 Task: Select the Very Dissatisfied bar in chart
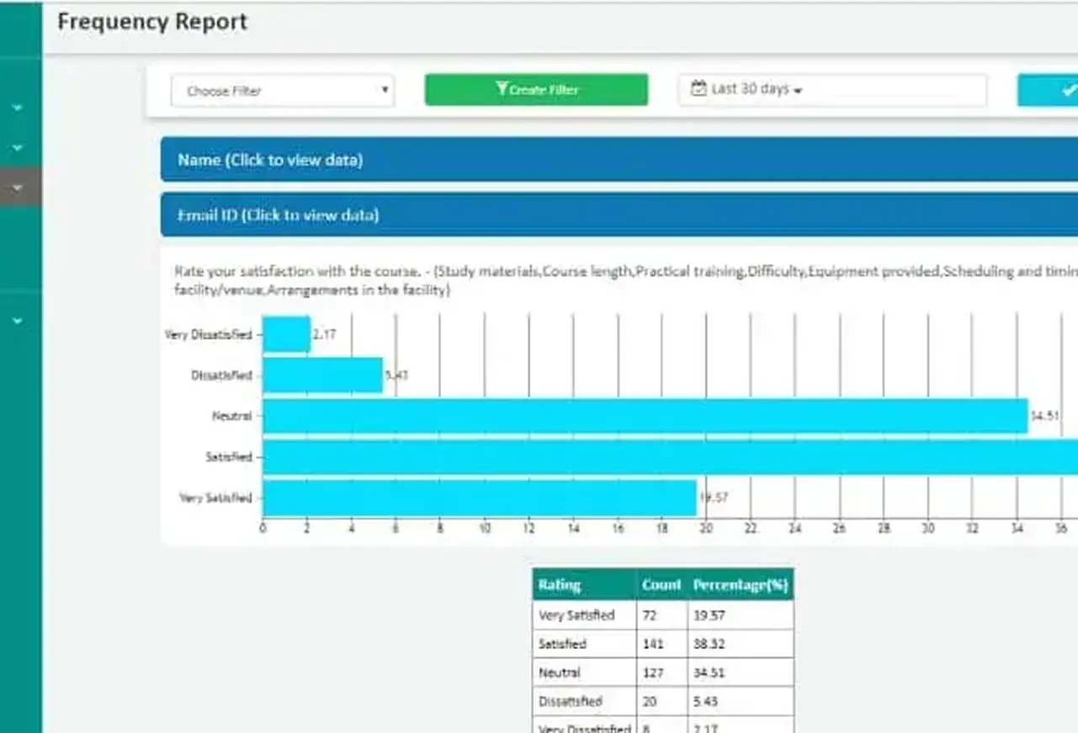tap(286, 335)
